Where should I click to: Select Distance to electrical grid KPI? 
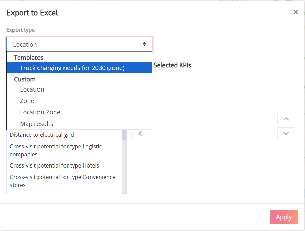(x=42, y=135)
